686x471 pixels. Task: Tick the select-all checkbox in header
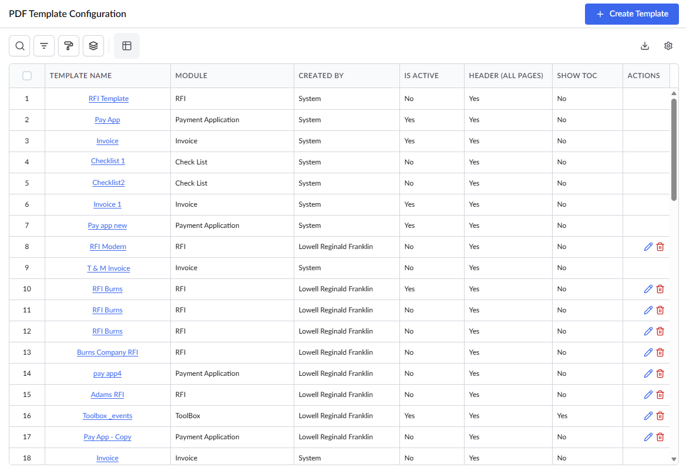(x=27, y=76)
